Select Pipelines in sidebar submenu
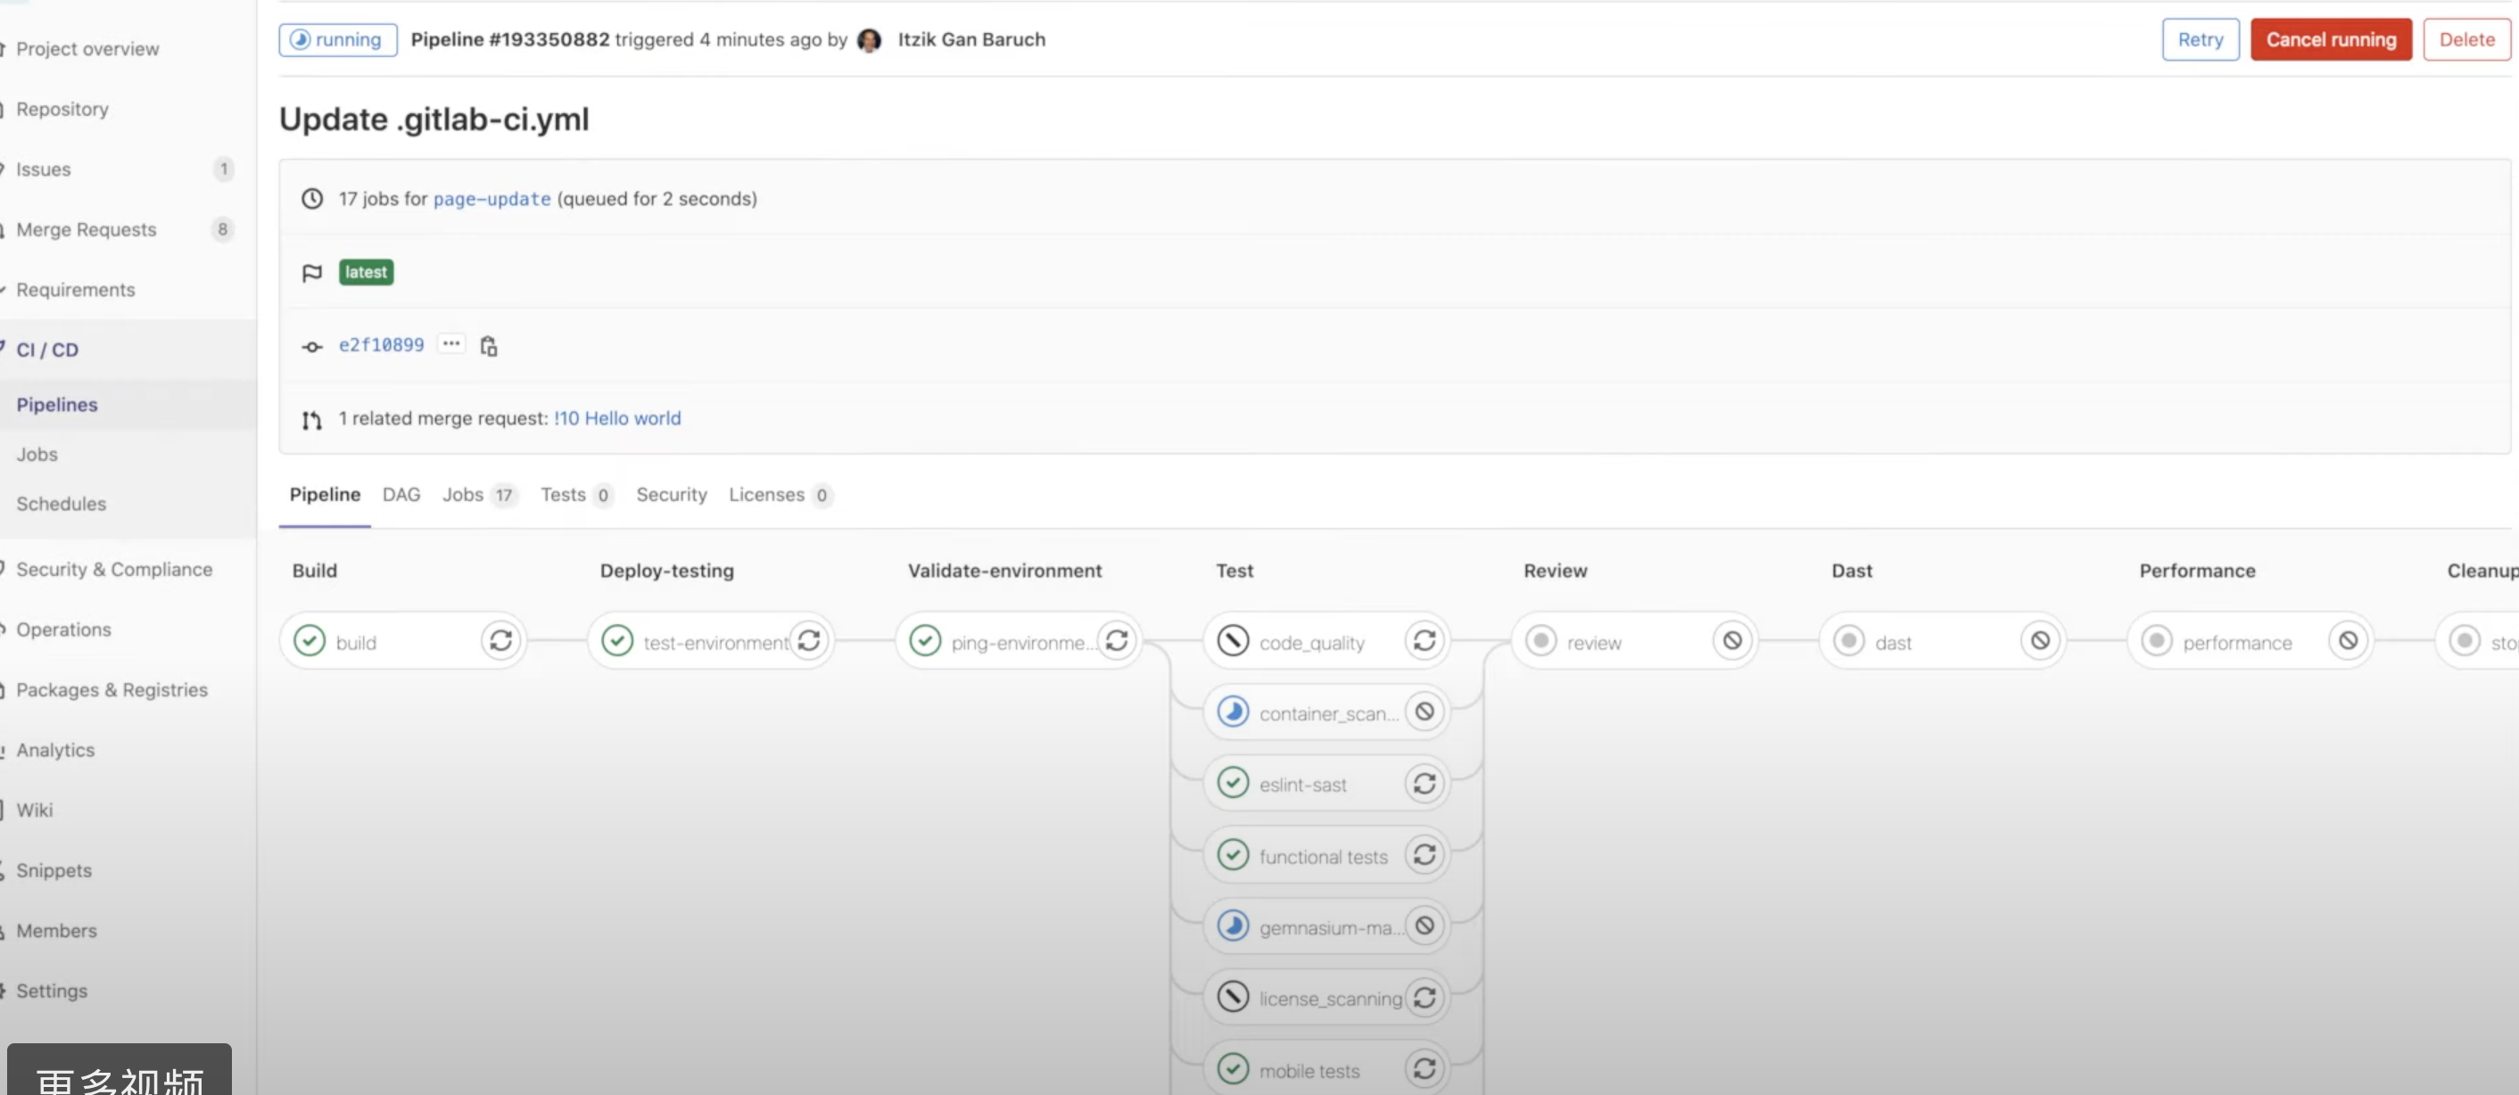 click(57, 405)
